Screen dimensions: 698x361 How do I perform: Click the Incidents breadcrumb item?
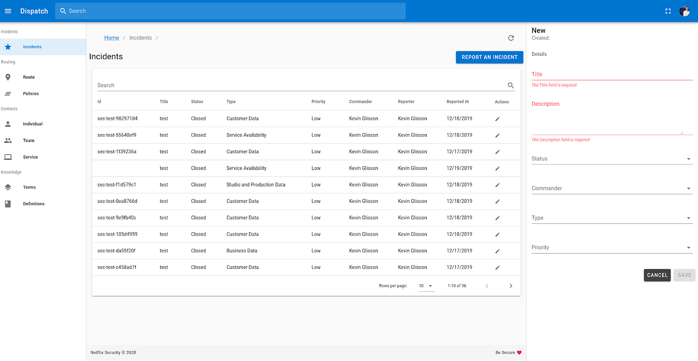(140, 37)
